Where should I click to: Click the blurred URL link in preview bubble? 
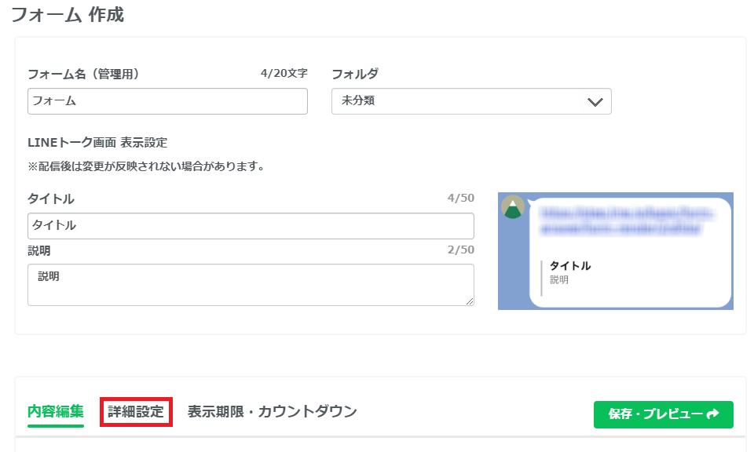[x=624, y=221]
